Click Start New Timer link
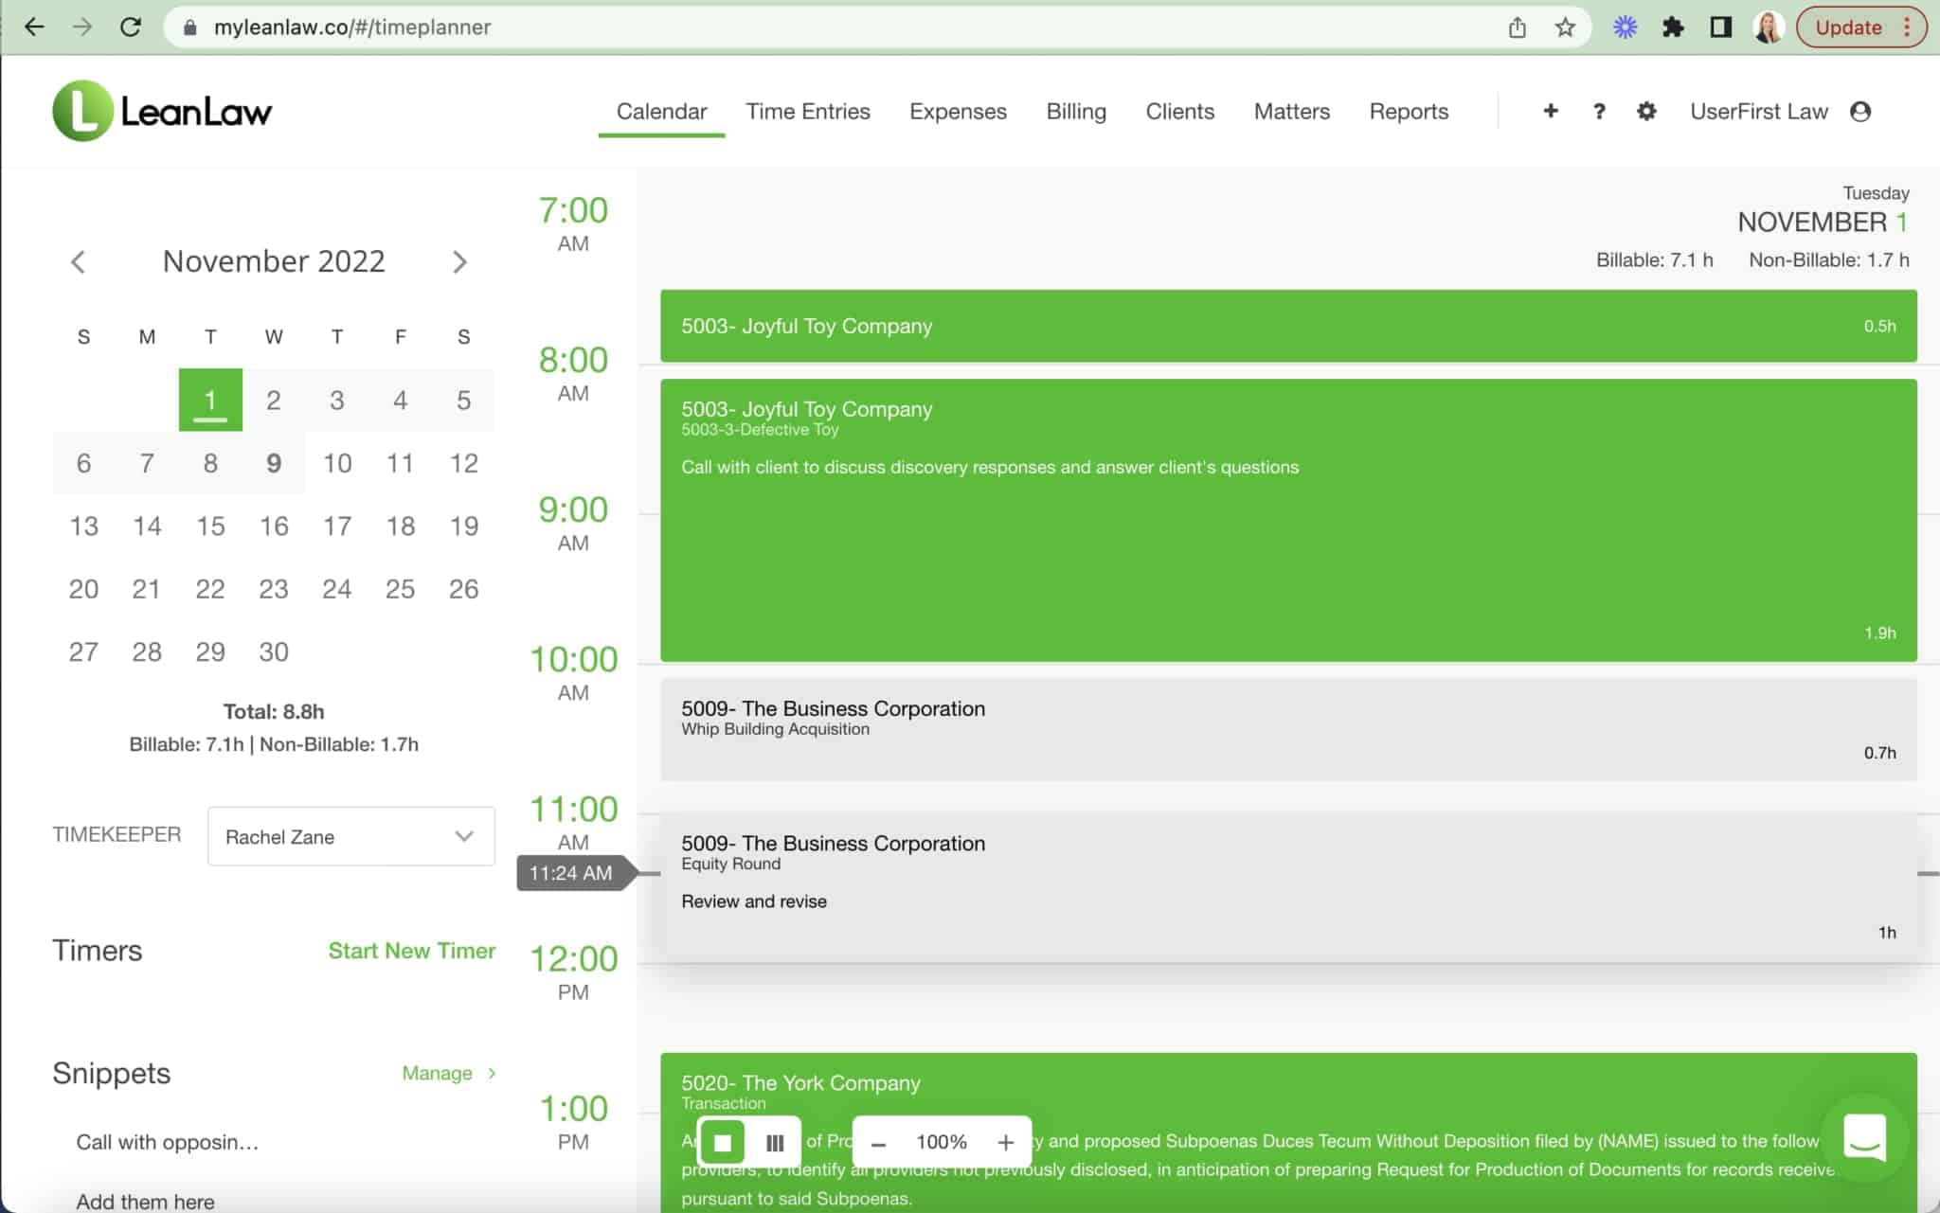The width and height of the screenshot is (1940, 1213). (411, 951)
